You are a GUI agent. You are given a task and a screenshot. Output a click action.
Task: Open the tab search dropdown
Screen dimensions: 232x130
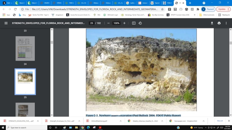[204, 3]
